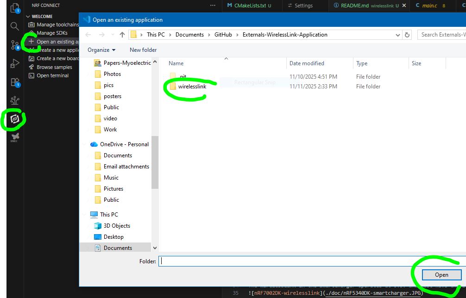Open the Organize dropdown menu
The image size is (466, 298).
(101, 50)
